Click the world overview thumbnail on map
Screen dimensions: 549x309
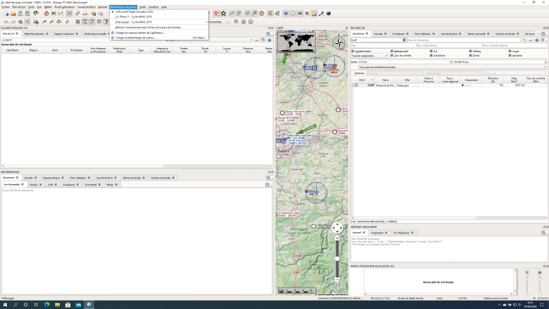(296, 42)
